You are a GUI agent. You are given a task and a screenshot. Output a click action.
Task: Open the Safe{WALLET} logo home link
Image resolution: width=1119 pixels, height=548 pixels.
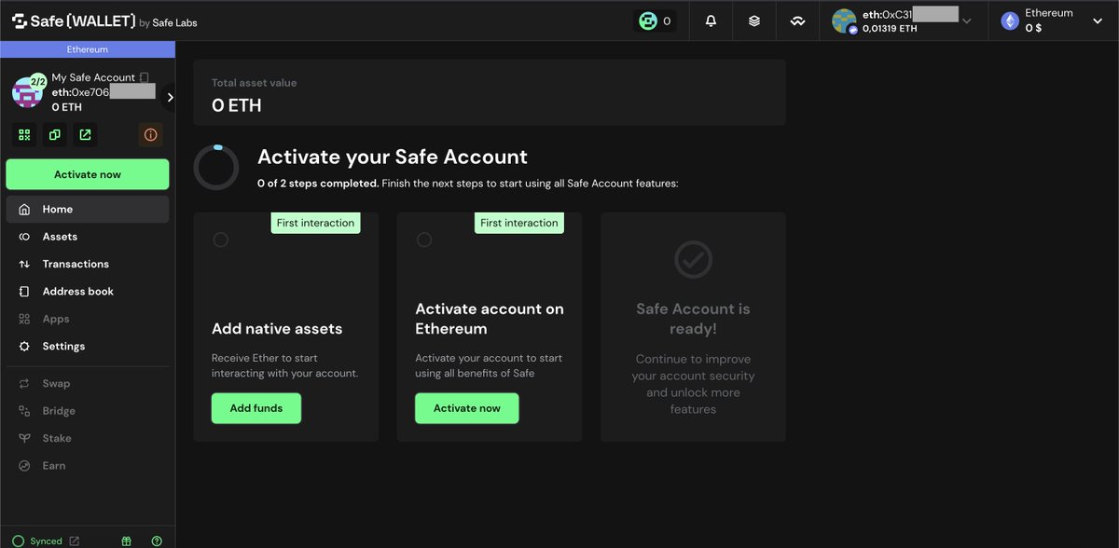(73, 21)
